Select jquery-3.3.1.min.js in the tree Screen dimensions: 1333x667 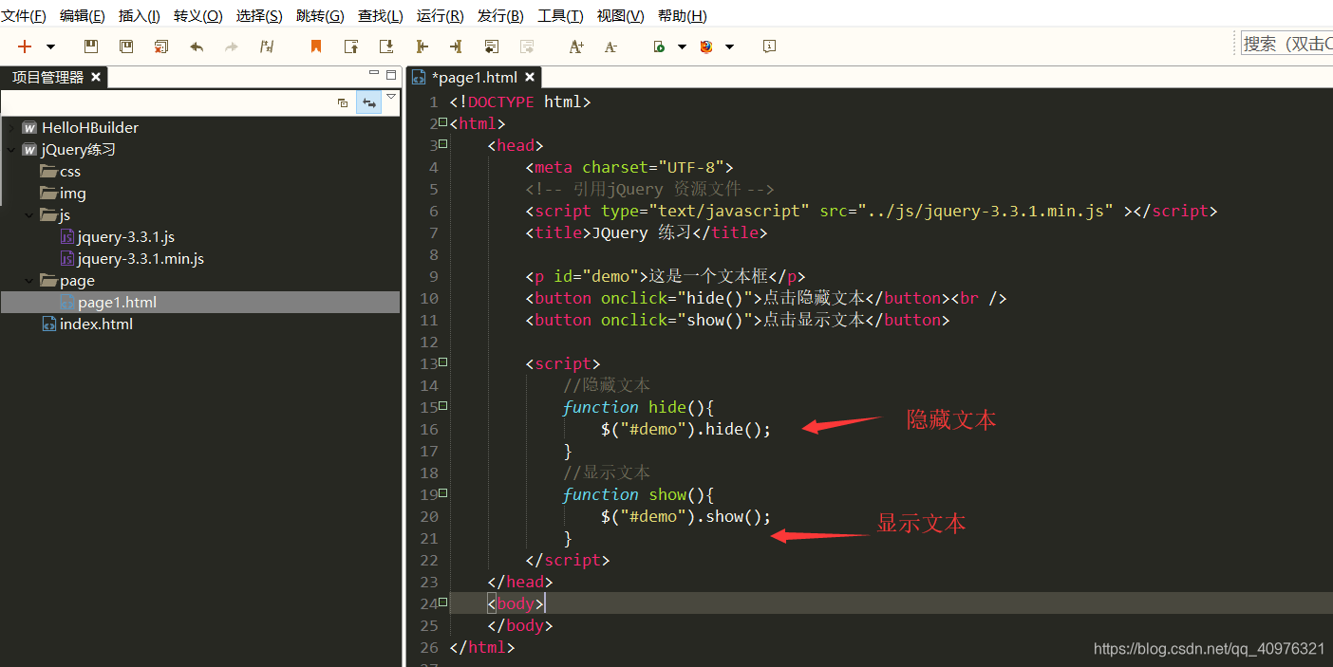pyautogui.click(x=132, y=258)
